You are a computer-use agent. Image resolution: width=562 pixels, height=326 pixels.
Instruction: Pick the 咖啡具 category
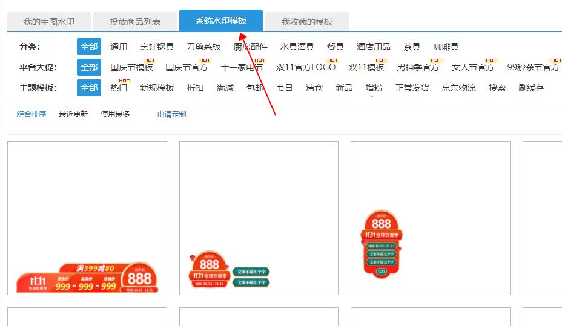[x=446, y=47]
